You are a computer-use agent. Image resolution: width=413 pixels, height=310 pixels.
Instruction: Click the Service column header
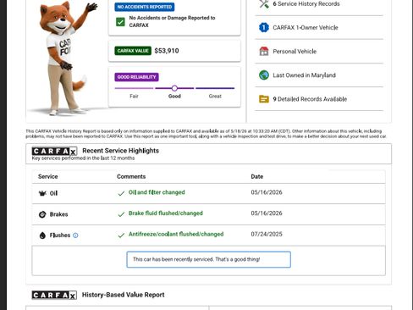coord(48,177)
